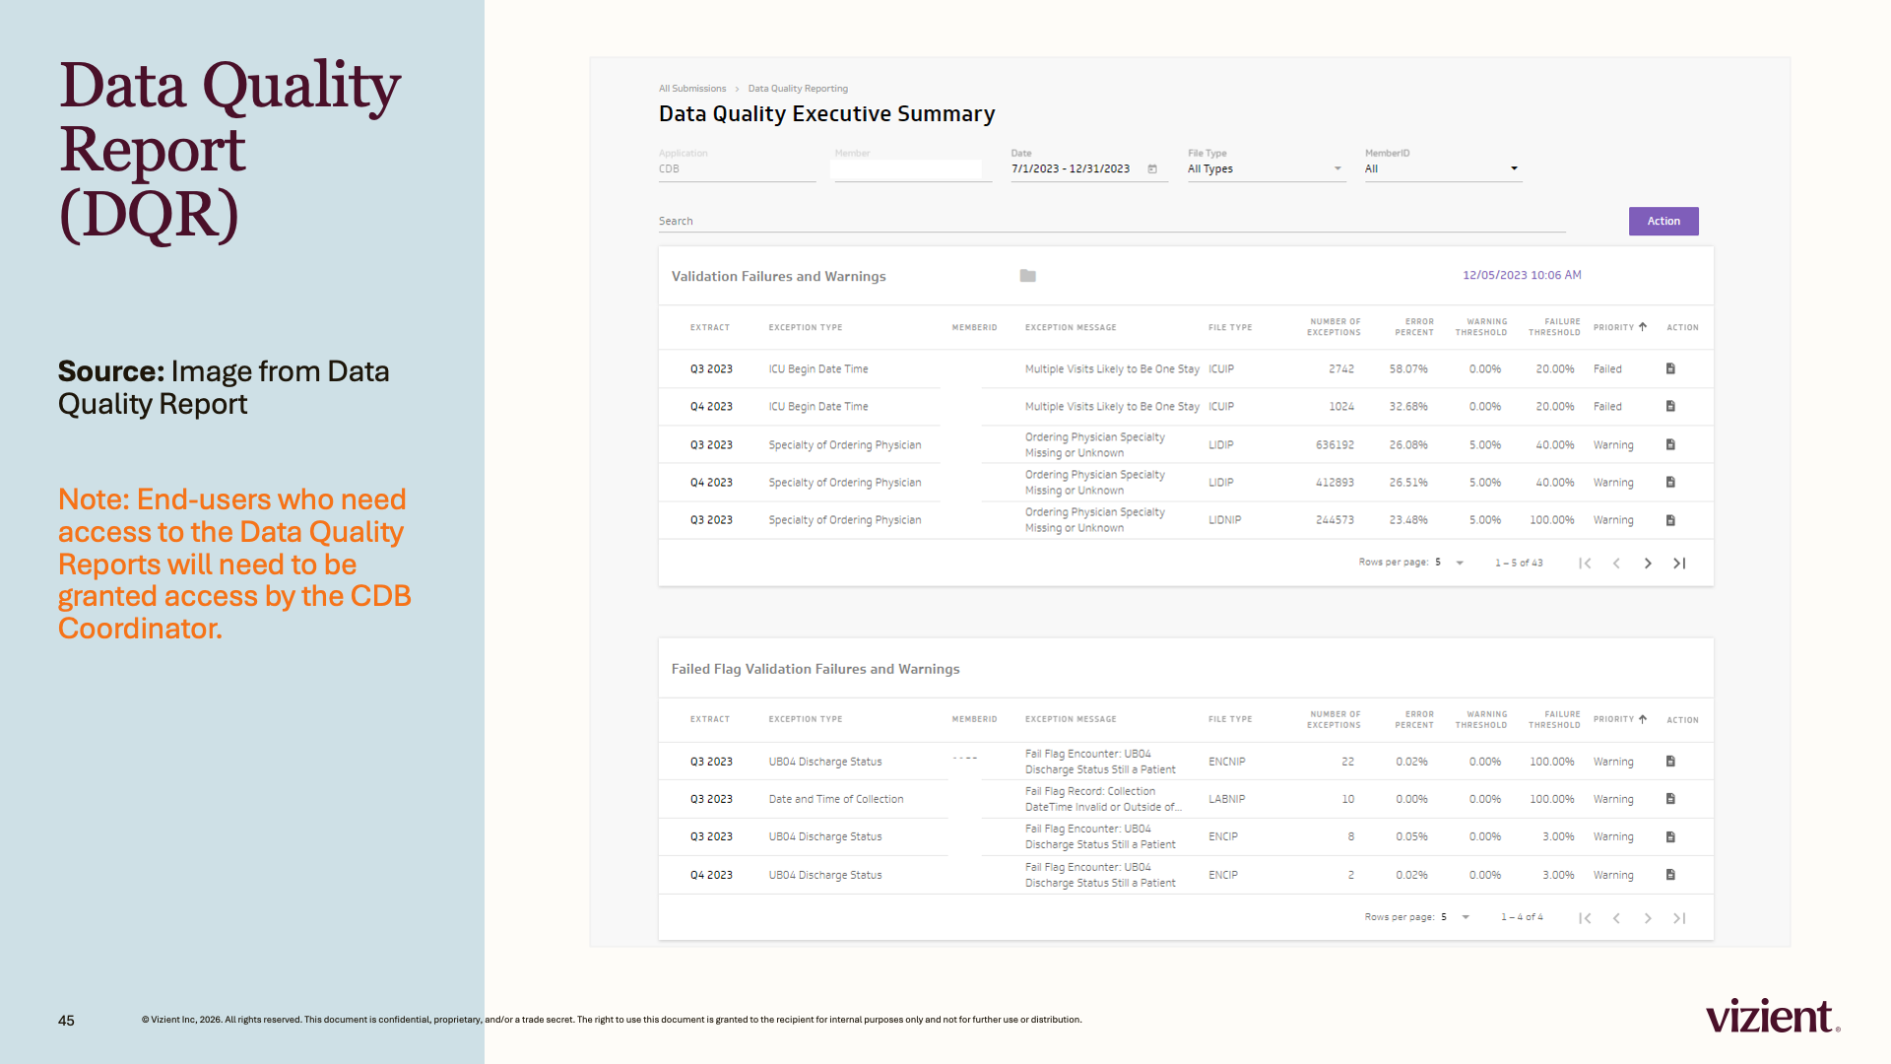Navigate to All Submissions breadcrumb
Screen dimensions: 1891x1064
tap(692, 89)
